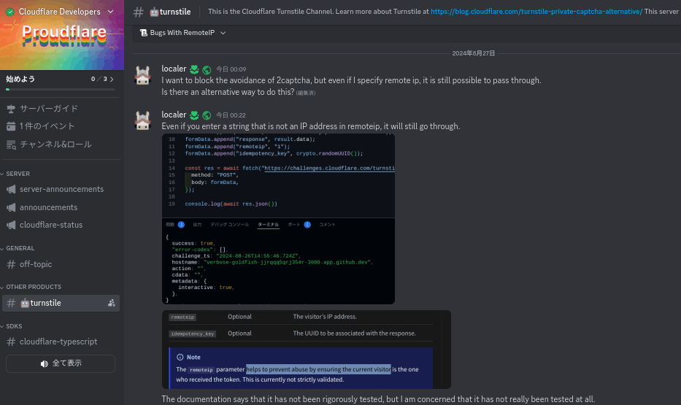
Task: Click the megaphone icon beside cloudflare-status
Action: coord(11,225)
